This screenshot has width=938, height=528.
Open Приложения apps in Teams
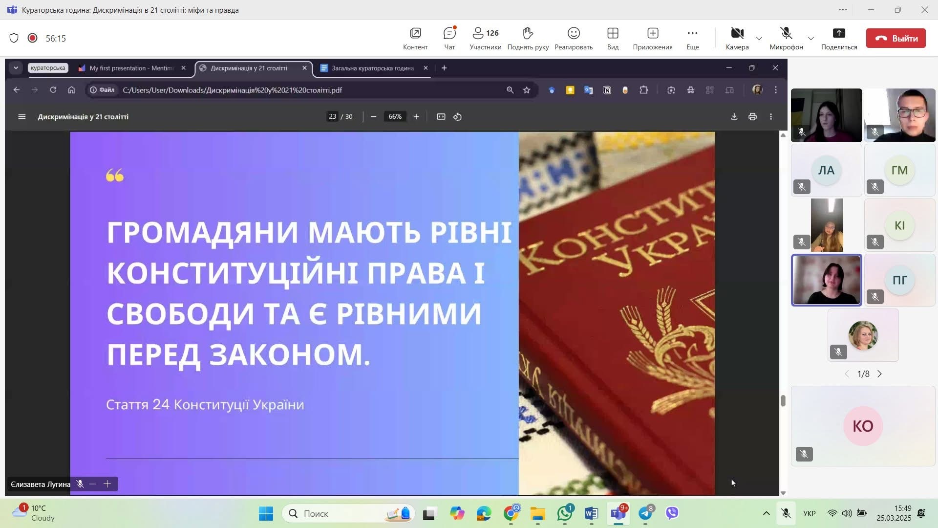tap(652, 38)
